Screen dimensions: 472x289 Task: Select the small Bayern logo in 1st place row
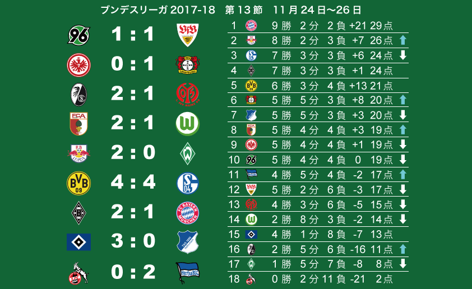(x=251, y=26)
